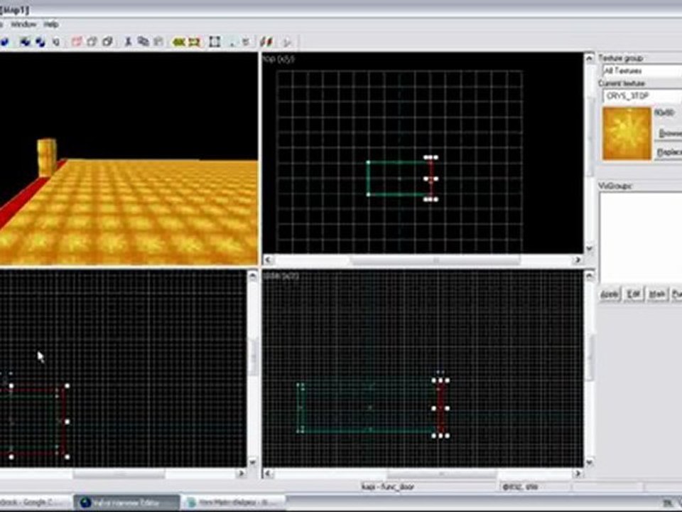This screenshot has height=512, width=682.
Task: Click the Run Map toolbar icon
Action: (x=287, y=42)
